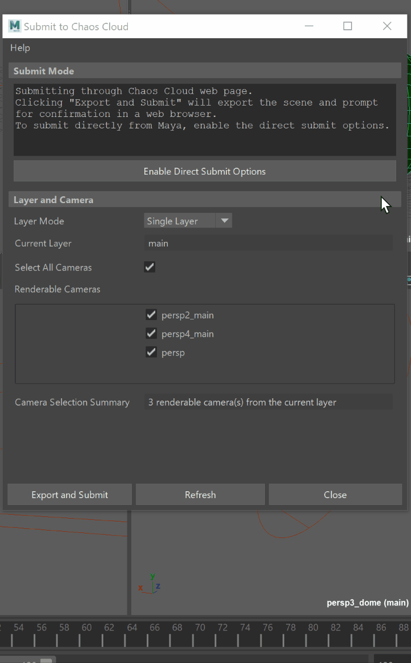Click the Renderable Cameras label
This screenshot has height=663, width=411.
(58, 289)
